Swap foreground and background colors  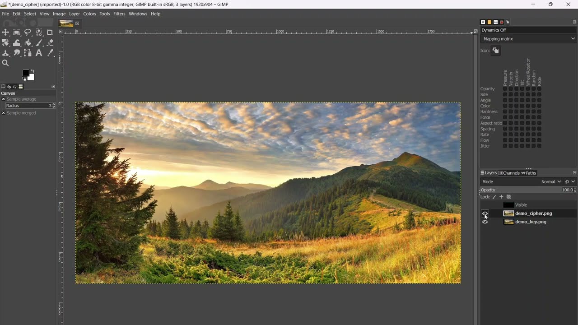pyautogui.click(x=33, y=71)
